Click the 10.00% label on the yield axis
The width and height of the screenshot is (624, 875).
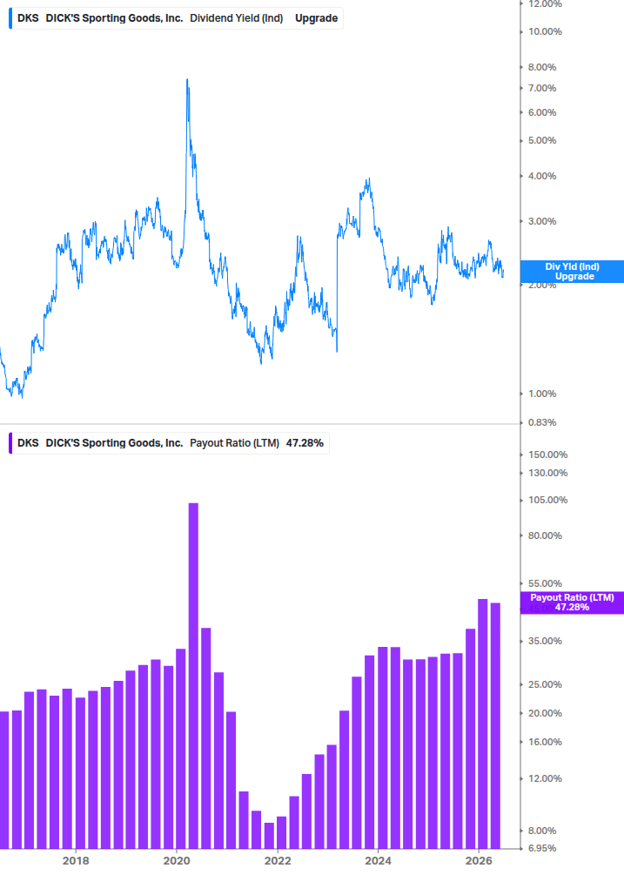coord(545,32)
